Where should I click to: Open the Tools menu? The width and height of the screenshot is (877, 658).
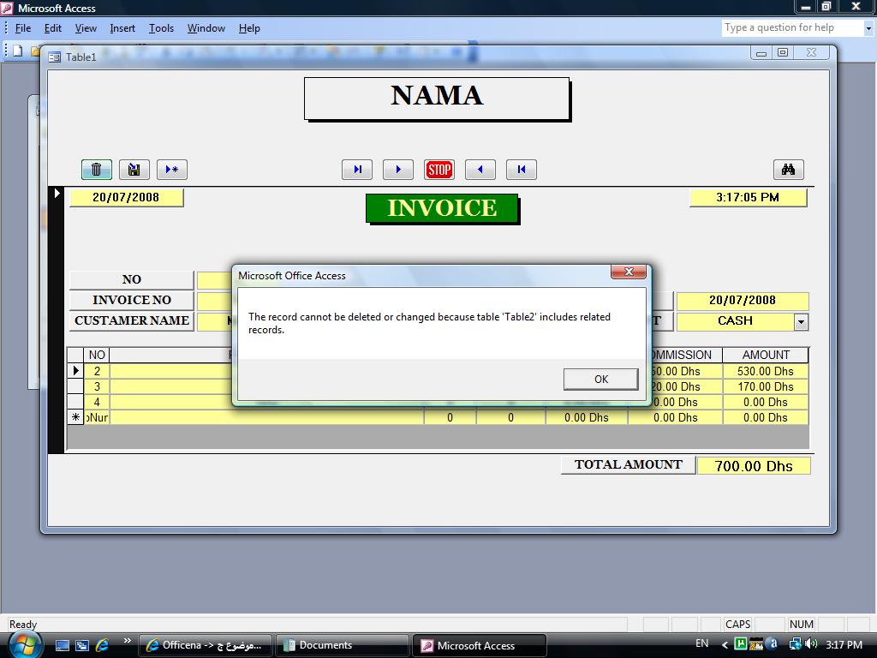point(161,28)
